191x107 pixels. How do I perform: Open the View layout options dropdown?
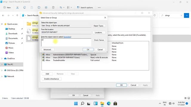point(70,7)
